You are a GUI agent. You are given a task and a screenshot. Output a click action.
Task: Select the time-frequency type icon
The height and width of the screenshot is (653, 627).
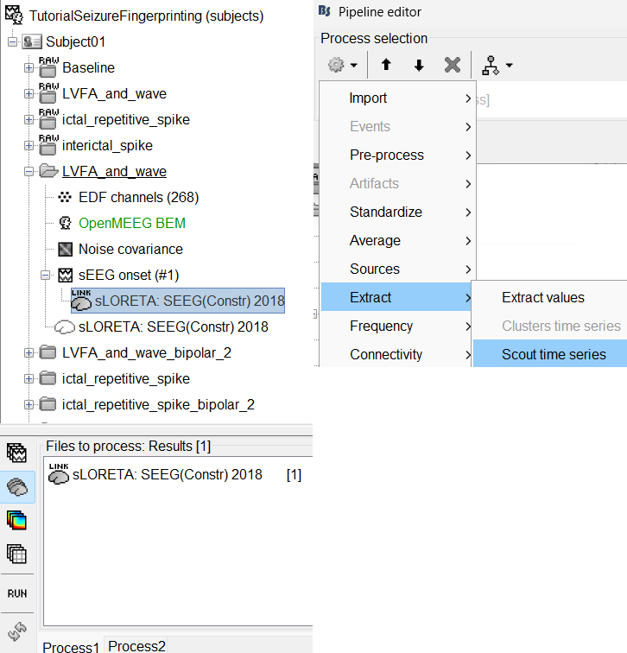(x=16, y=520)
